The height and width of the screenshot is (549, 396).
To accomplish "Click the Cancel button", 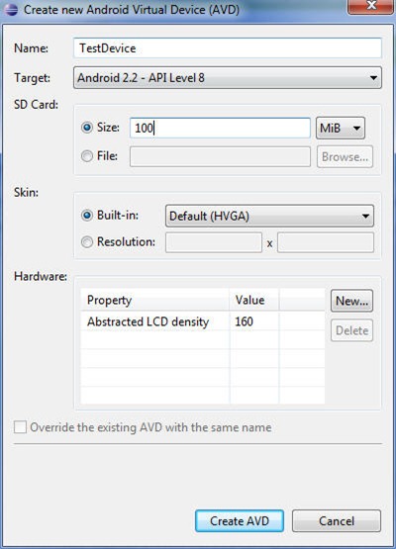I will click(x=337, y=521).
